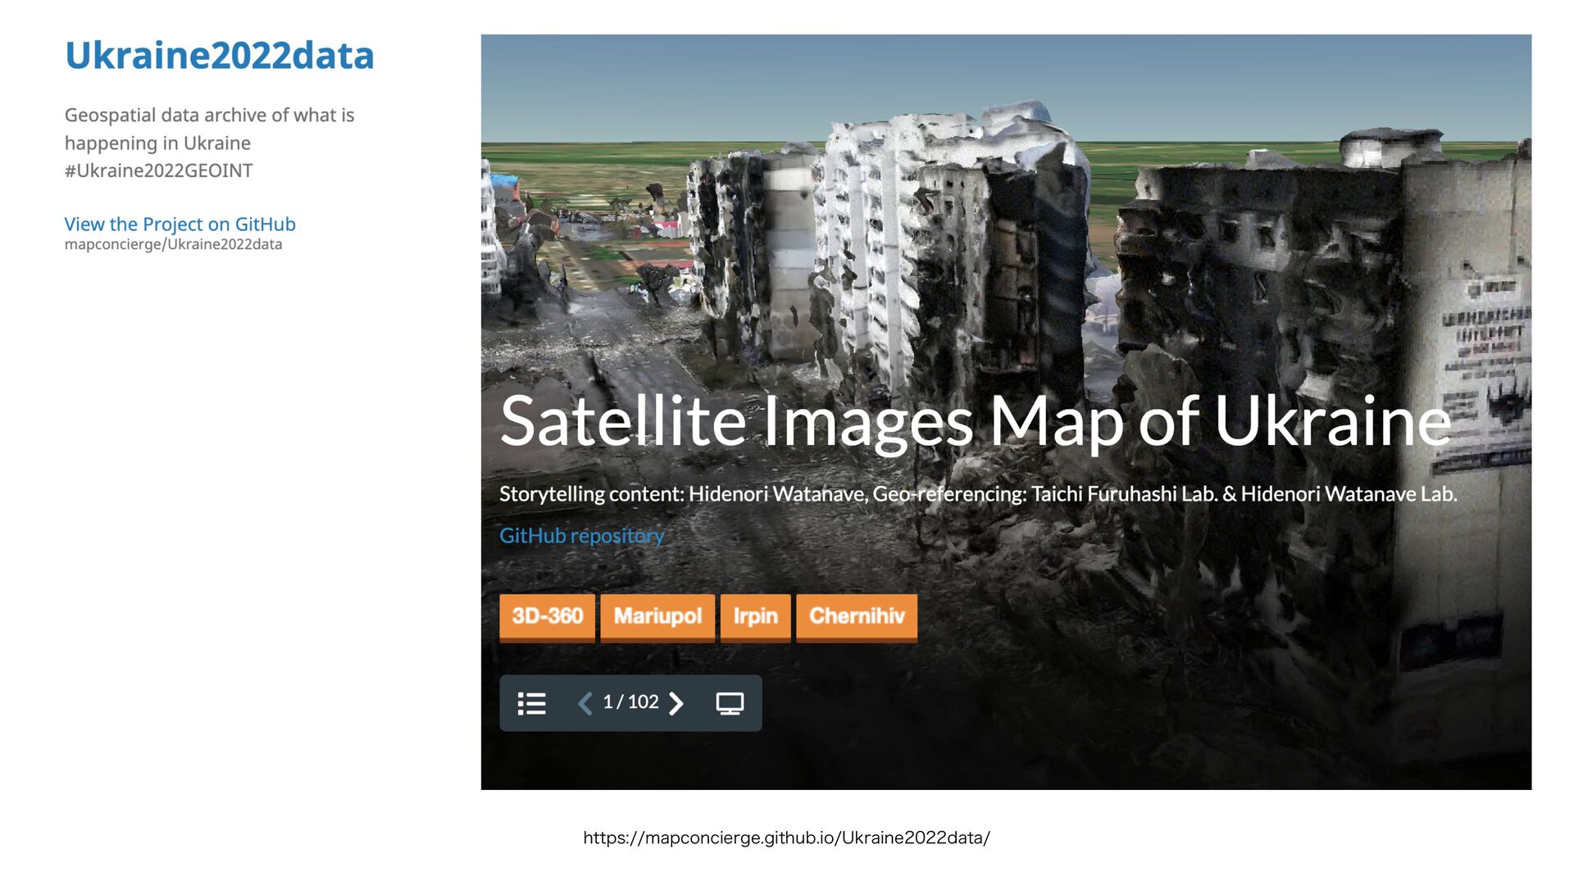The image size is (1574, 885).
Task: Click mapconcierge/Ukraine2022data repo name text
Action: click(173, 244)
